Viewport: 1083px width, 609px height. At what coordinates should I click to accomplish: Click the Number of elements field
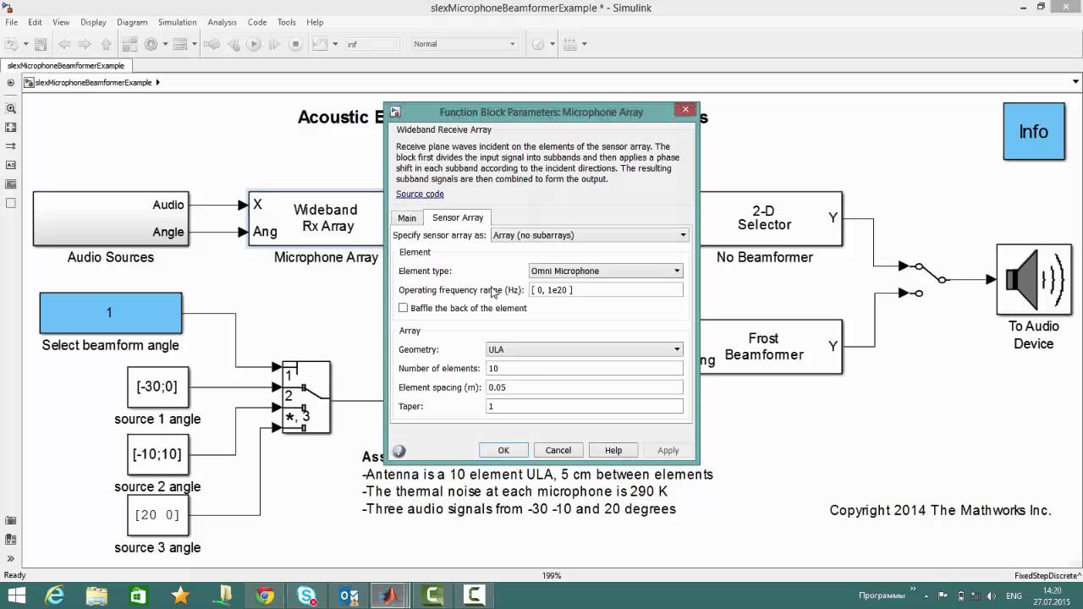pyautogui.click(x=584, y=369)
